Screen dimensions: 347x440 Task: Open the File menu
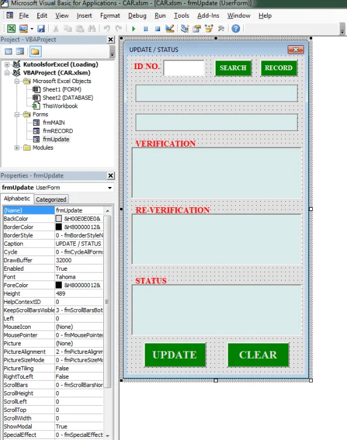[x=24, y=16]
